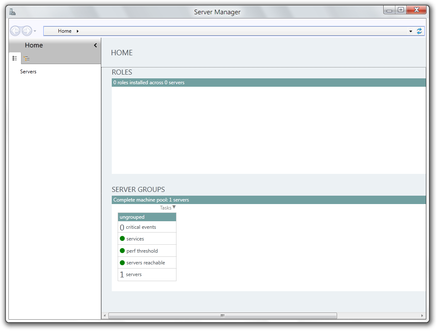Open the servers reachable row
This screenshot has width=437, height=331.
pyautogui.click(x=147, y=263)
